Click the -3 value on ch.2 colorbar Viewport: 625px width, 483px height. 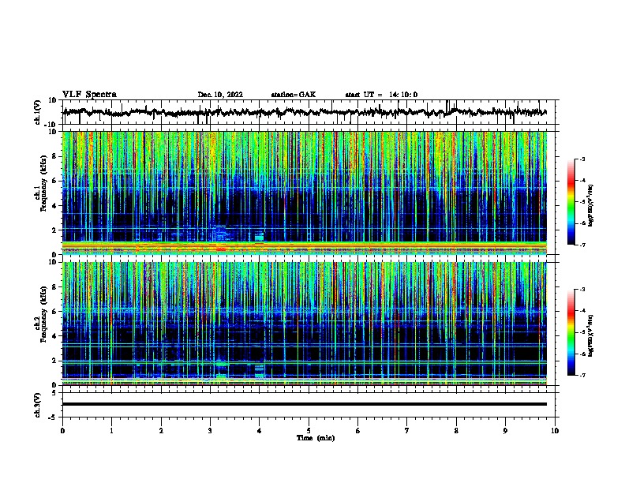[x=582, y=290]
